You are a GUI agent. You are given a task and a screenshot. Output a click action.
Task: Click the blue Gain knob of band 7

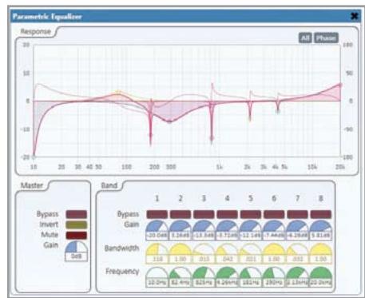click(298, 226)
